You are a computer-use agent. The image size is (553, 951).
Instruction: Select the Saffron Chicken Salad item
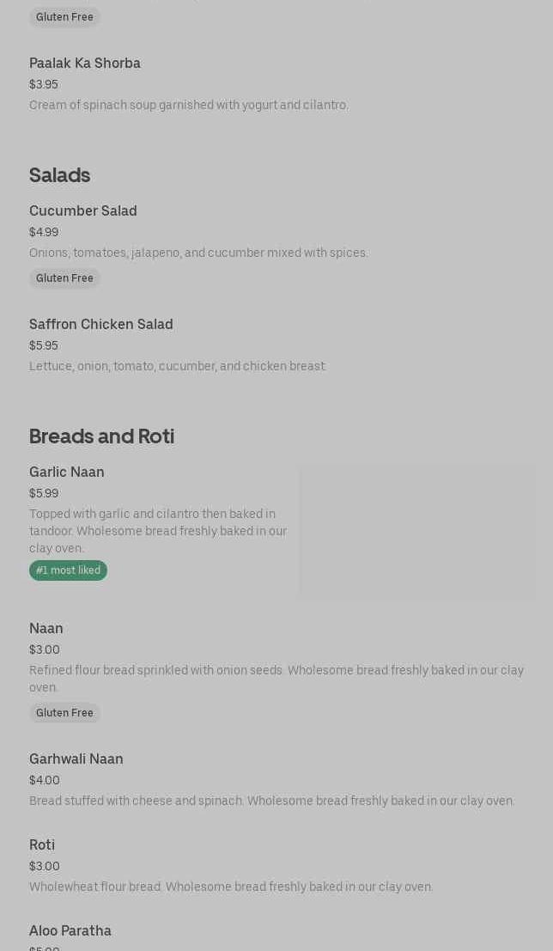[101, 325]
